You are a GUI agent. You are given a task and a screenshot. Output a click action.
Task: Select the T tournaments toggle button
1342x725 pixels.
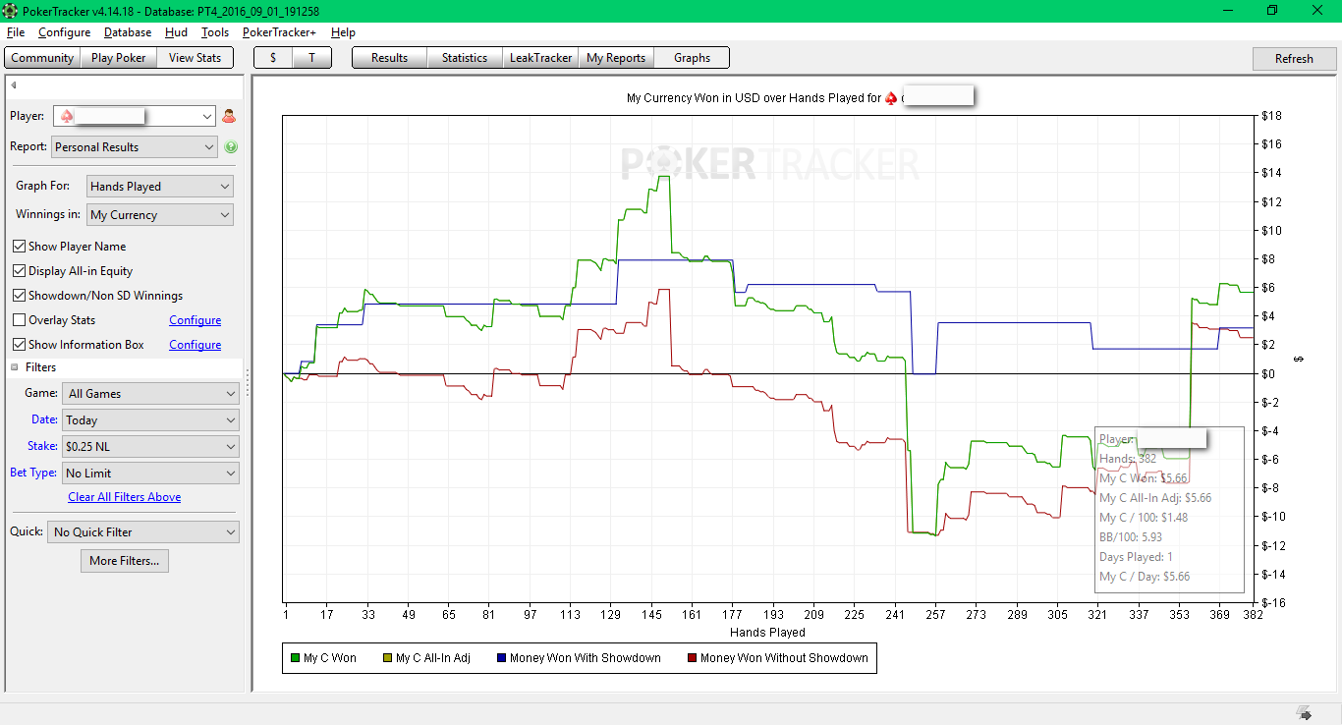click(311, 58)
